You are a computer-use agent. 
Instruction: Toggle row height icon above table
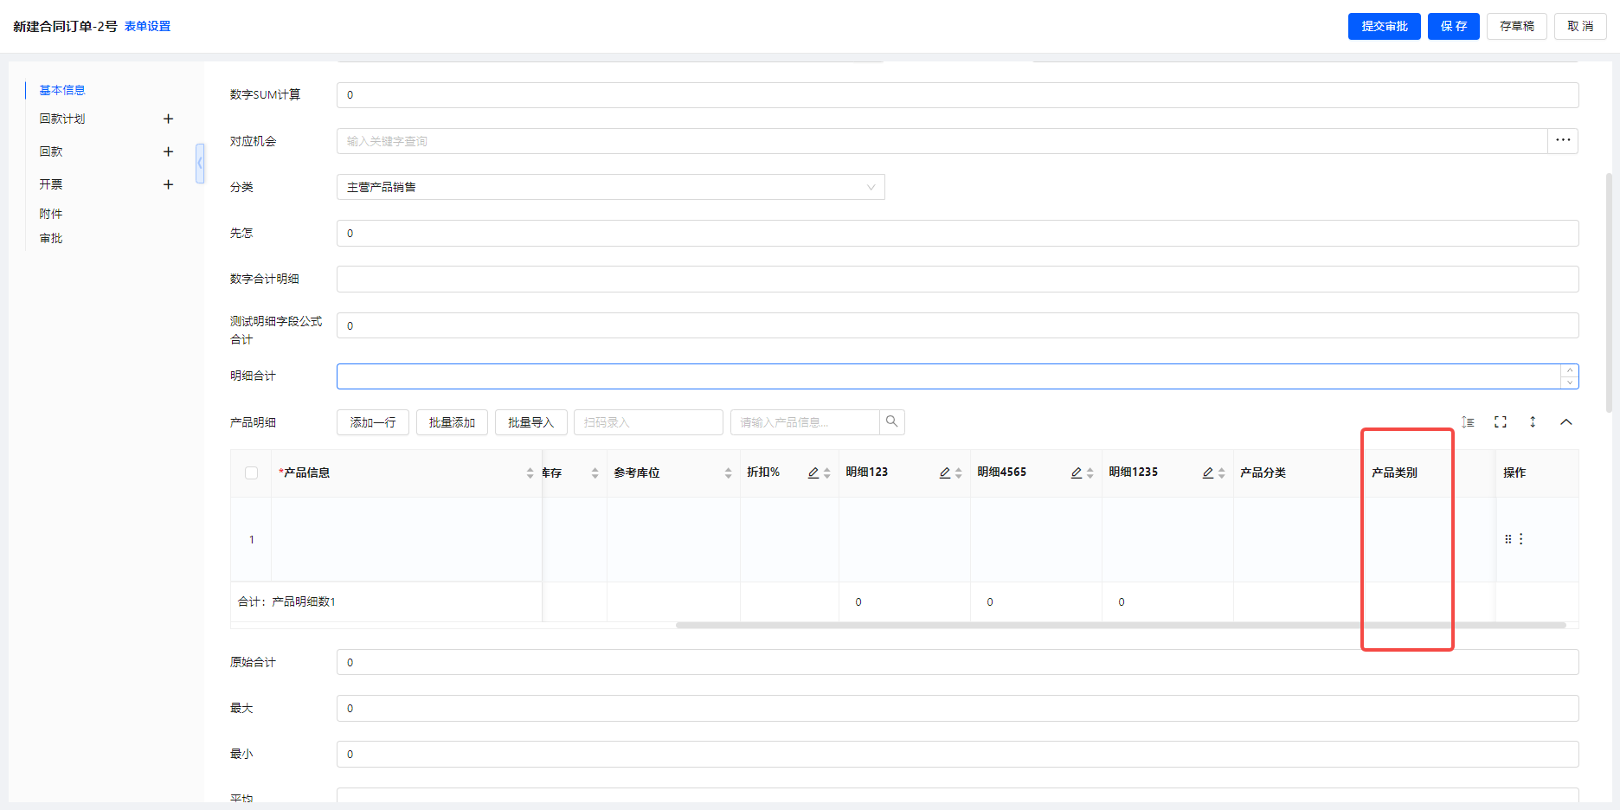pos(1469,422)
